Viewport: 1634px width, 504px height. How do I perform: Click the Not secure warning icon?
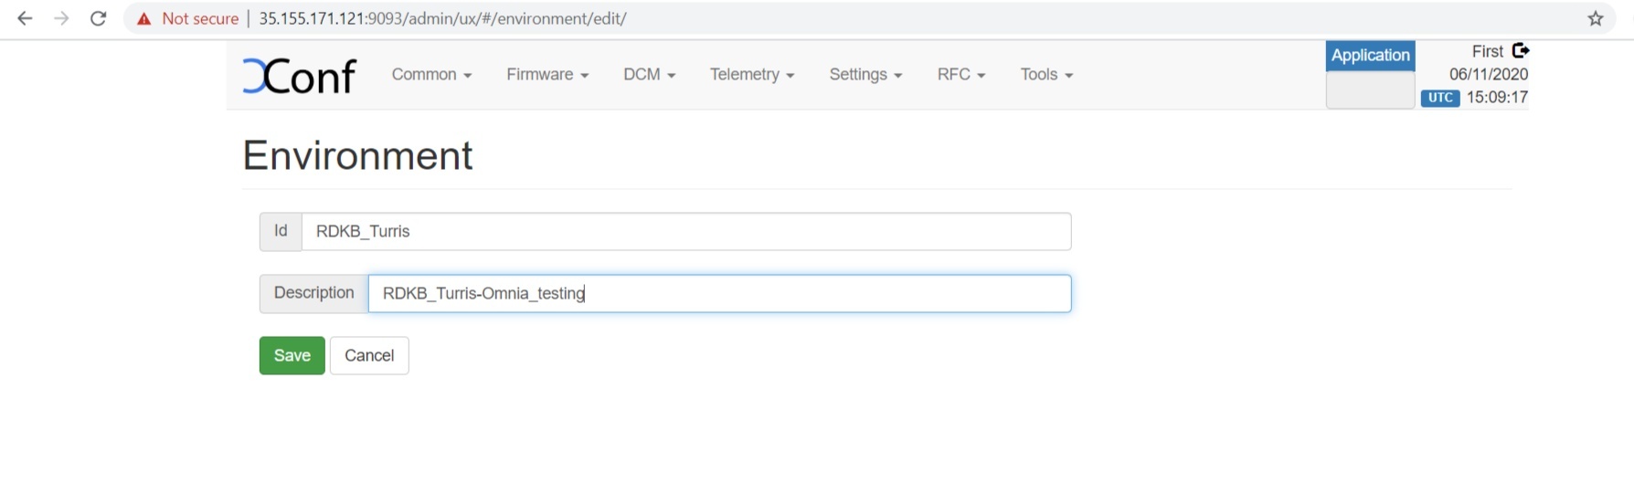click(x=143, y=18)
